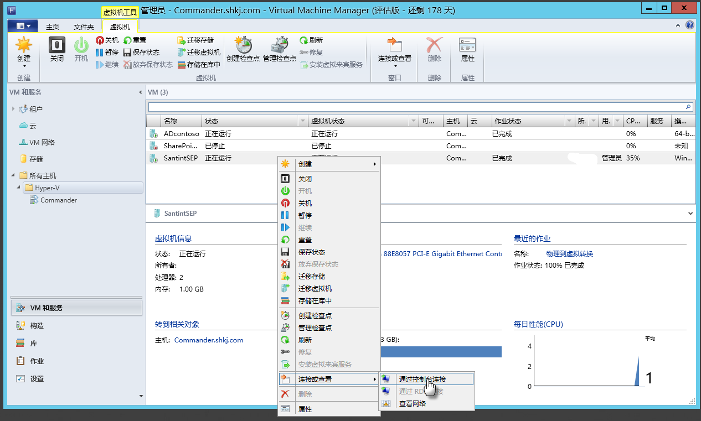Select 查看网络 in the submenu
This screenshot has width=701, height=421.
[426, 403]
